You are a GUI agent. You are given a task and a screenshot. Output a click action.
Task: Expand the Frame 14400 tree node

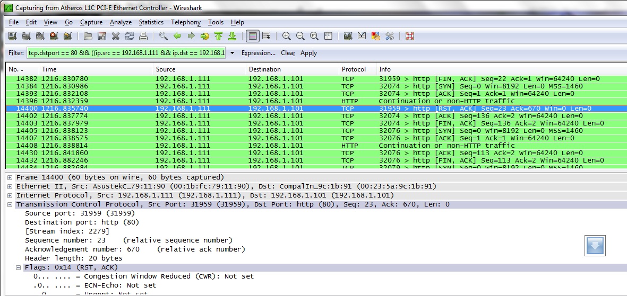[x=10, y=177]
